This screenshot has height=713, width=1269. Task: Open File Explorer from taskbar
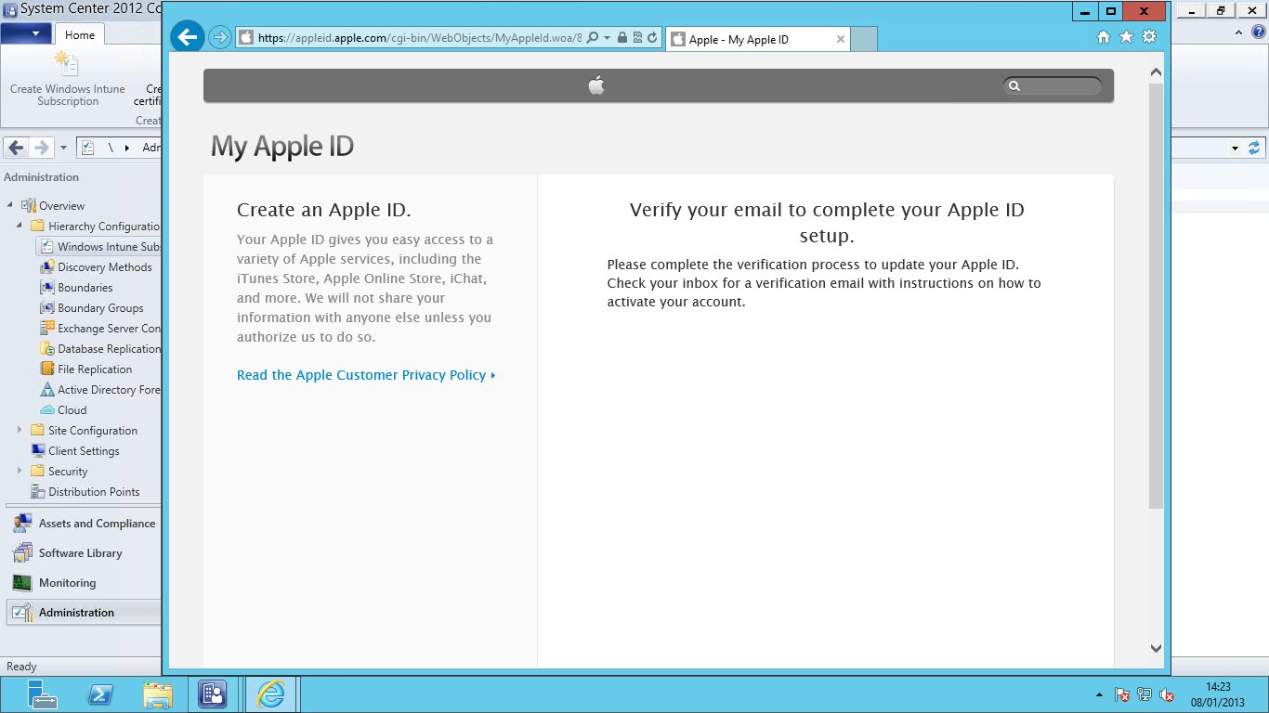tap(158, 694)
